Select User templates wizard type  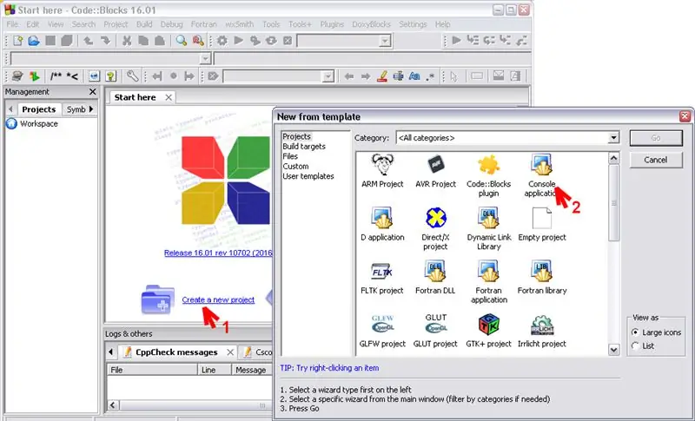coord(308,176)
